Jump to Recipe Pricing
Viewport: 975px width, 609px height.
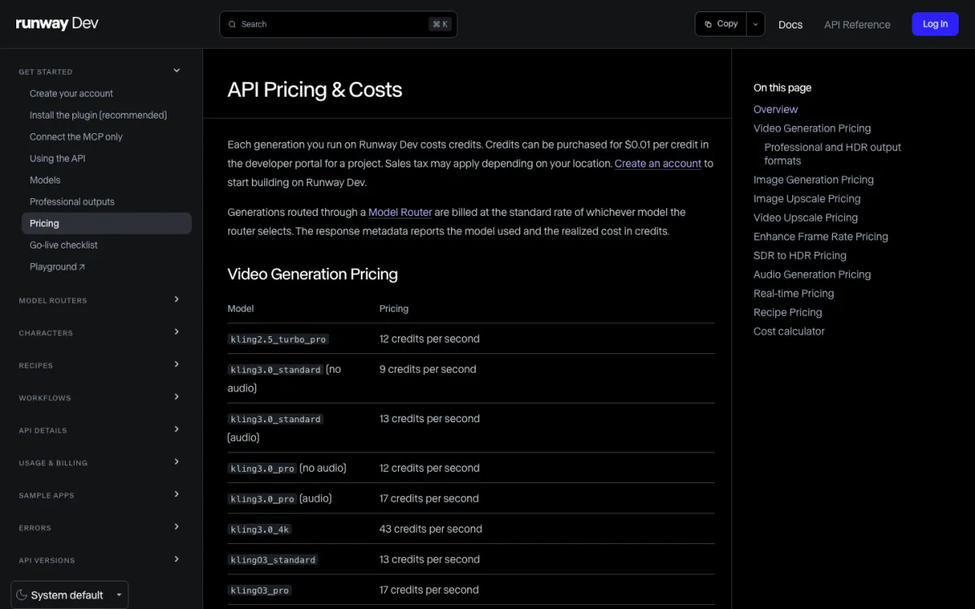point(787,312)
